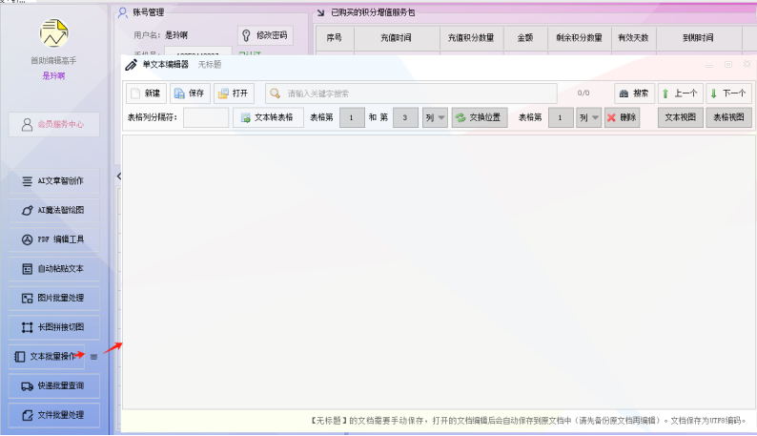Screen dimensions: 757x436
Task: Click the 新建 new document button
Action: 146,93
